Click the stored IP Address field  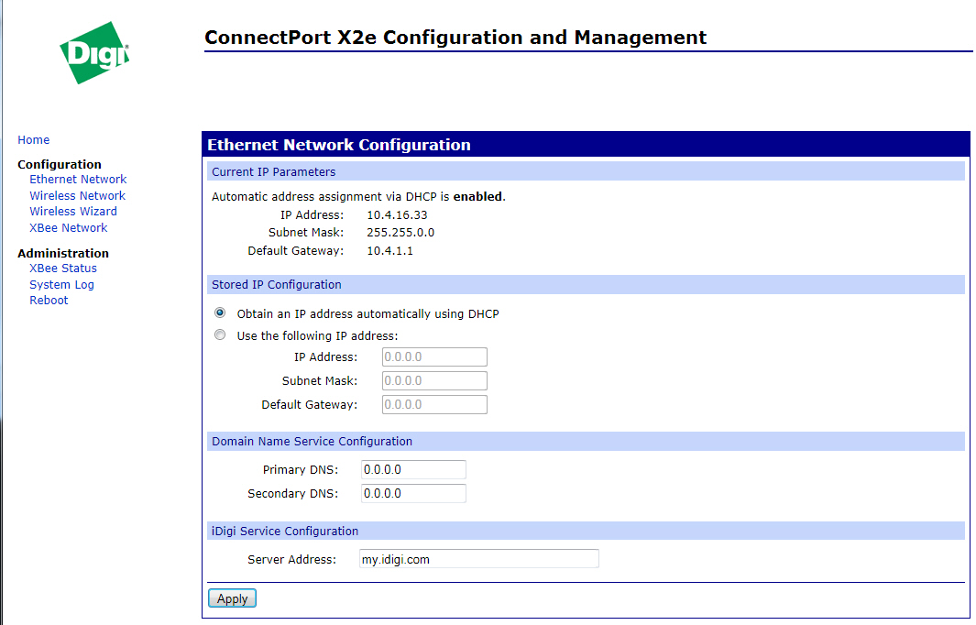point(434,357)
